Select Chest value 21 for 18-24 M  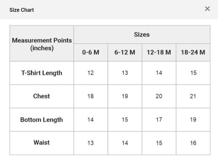click(x=193, y=96)
